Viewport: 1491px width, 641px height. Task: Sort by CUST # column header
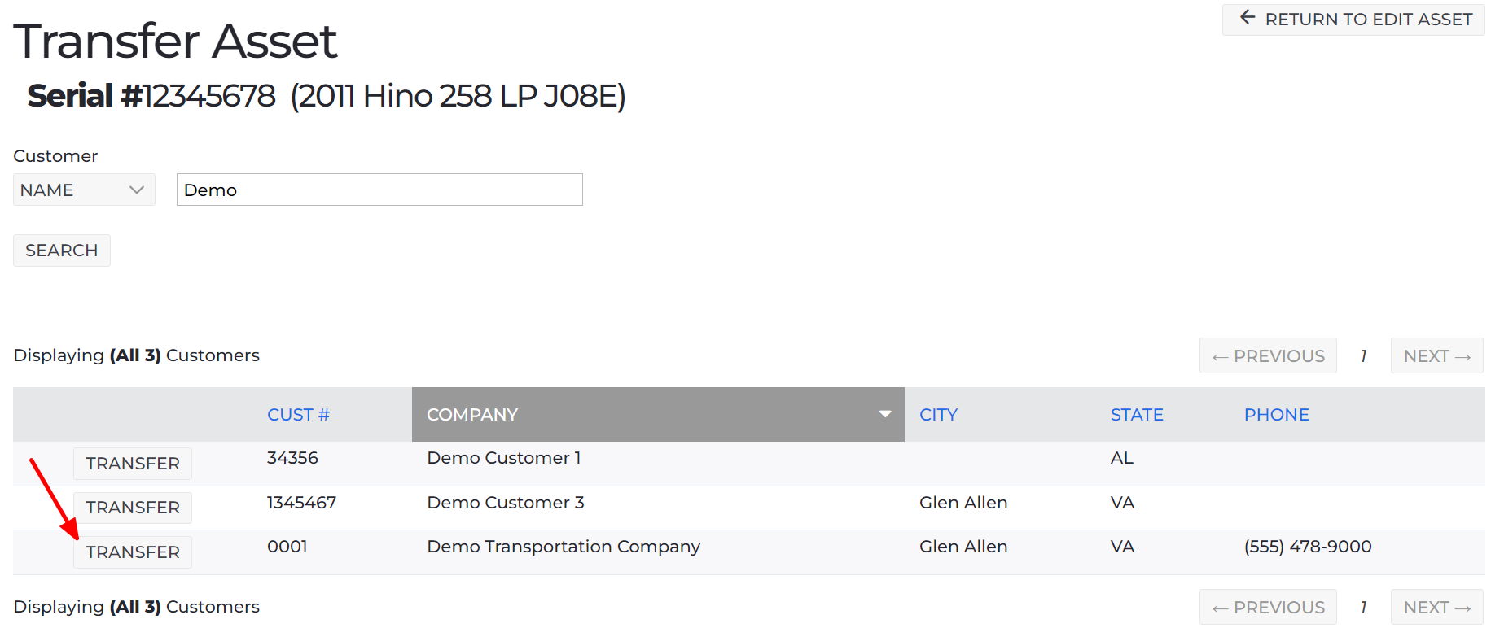[x=298, y=415]
